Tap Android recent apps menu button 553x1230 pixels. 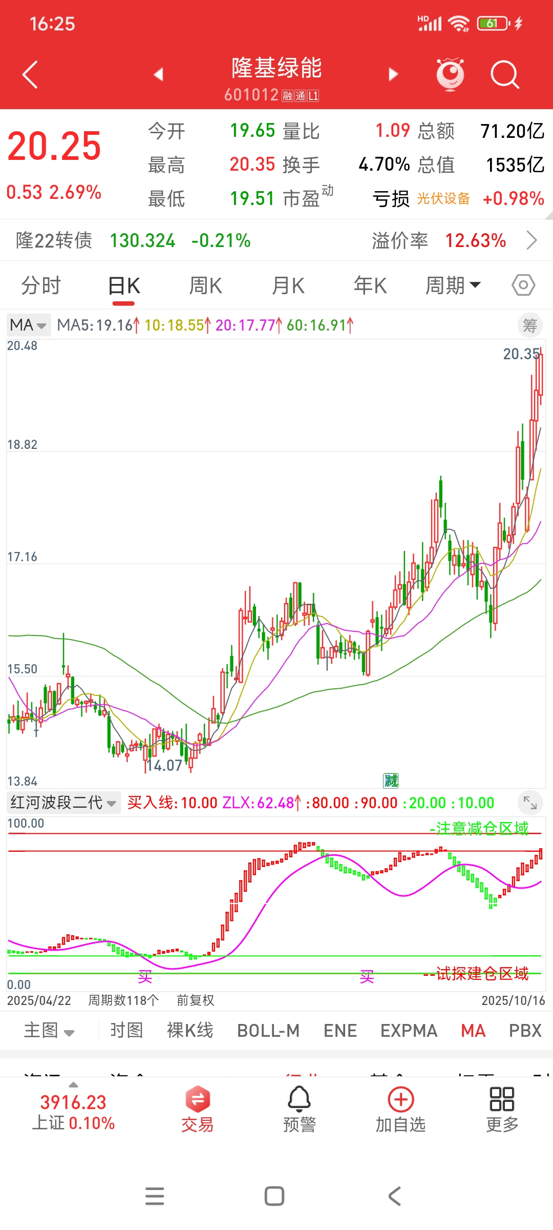155,1196
